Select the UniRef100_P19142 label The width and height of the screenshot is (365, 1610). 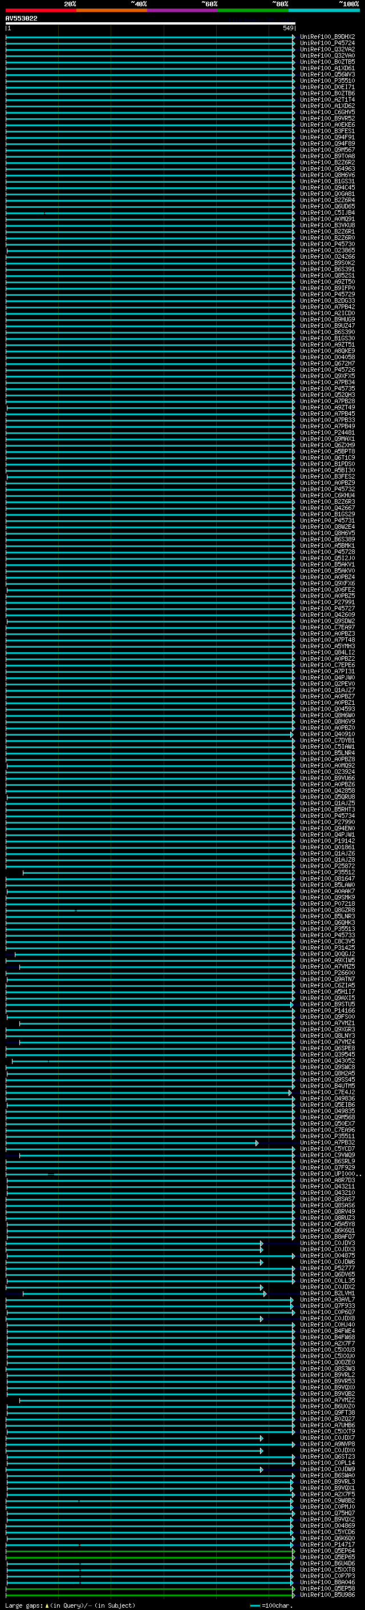[327, 841]
